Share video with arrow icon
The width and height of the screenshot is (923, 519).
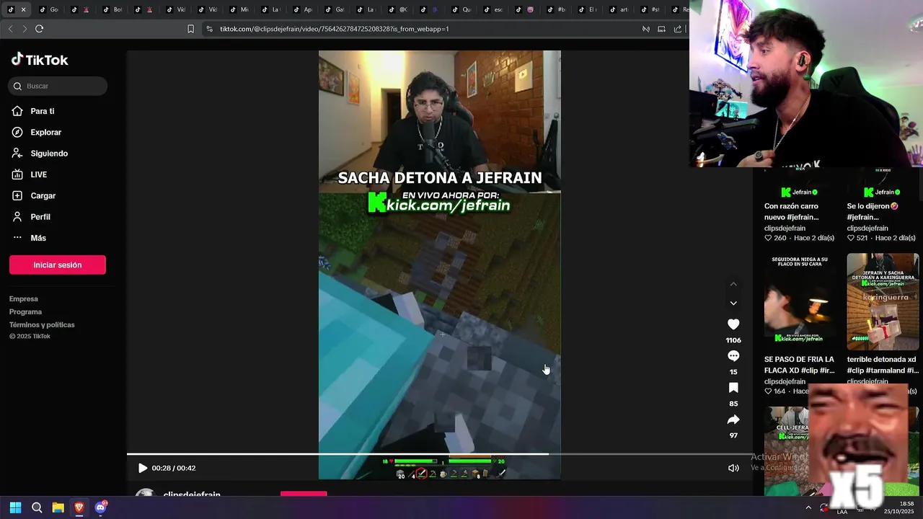point(733,420)
